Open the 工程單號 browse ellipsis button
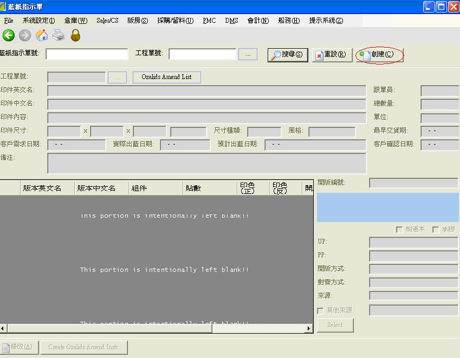The height and width of the screenshot is (358, 460). pos(248,54)
